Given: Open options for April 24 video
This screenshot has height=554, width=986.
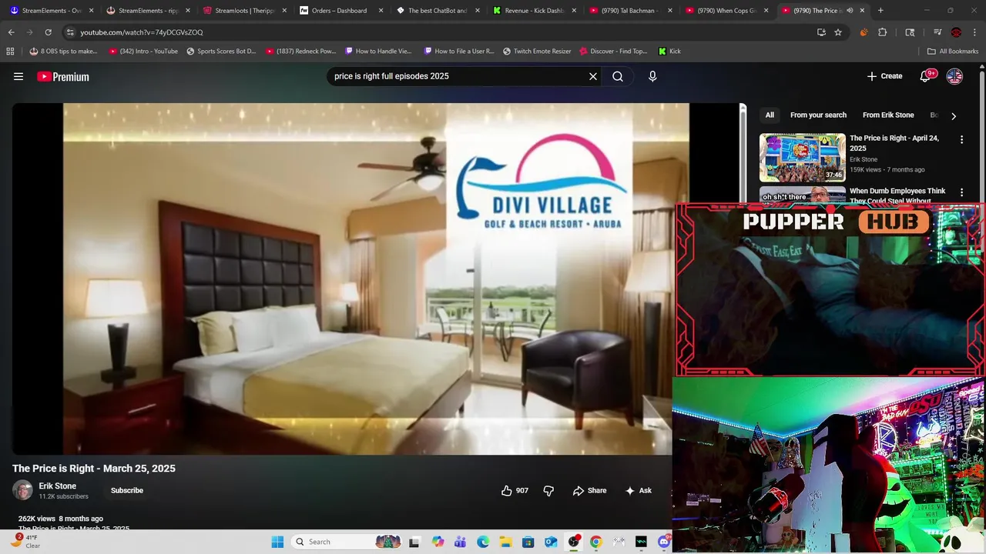Looking at the screenshot, I should pos(961,139).
